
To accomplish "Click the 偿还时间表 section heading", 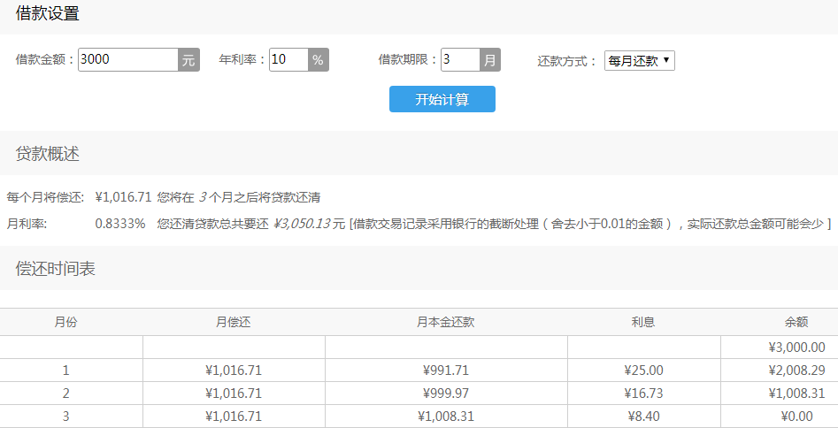I will (56, 269).
